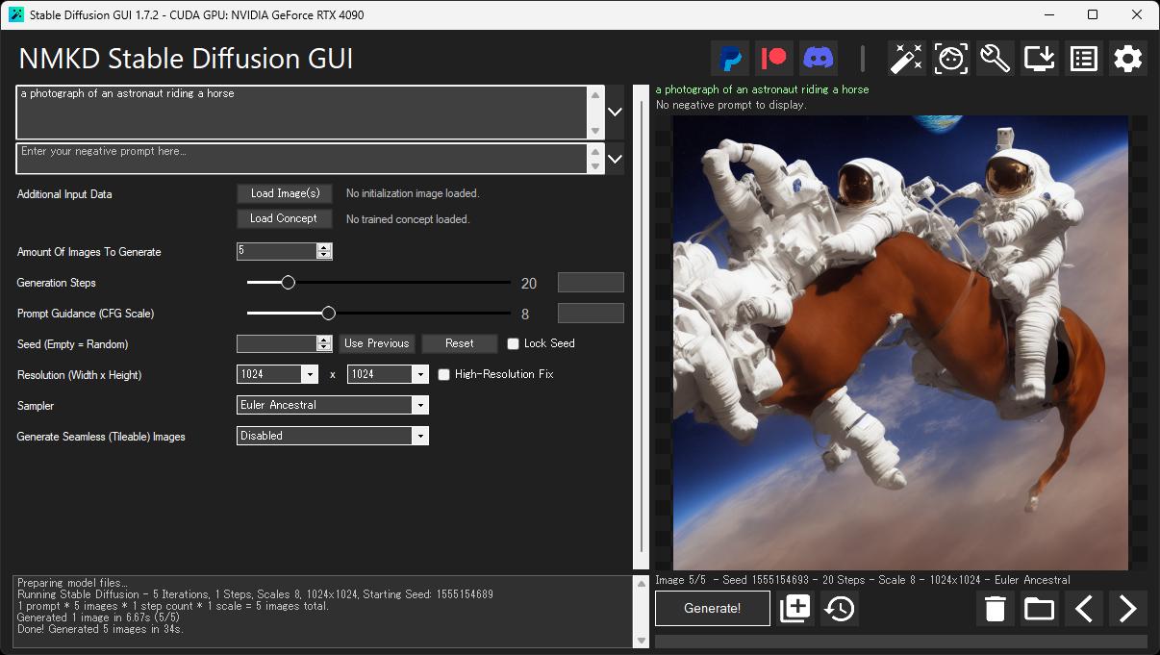This screenshot has width=1160, height=655.
Task: Open the output folder icon
Action: 1039,608
